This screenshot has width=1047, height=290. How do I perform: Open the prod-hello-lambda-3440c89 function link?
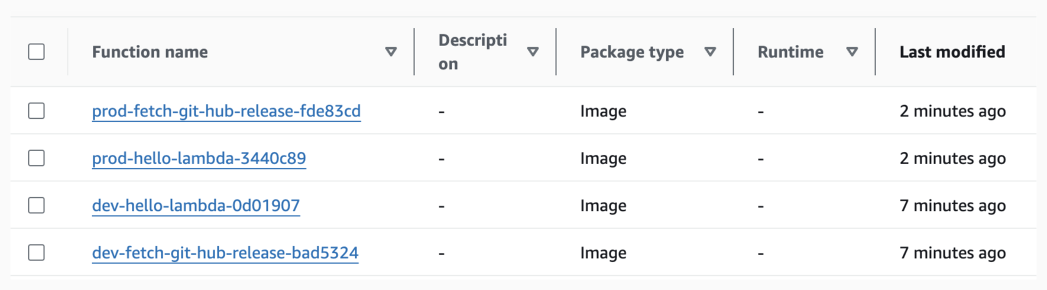coord(199,158)
